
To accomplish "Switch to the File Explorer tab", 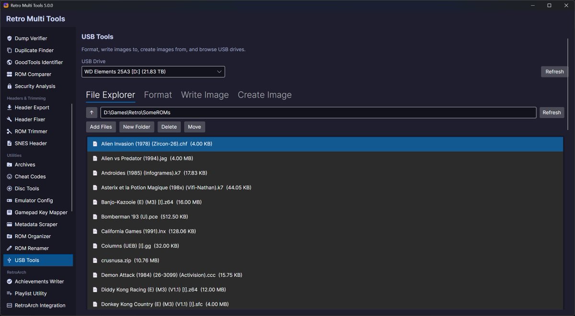I will (x=110, y=95).
